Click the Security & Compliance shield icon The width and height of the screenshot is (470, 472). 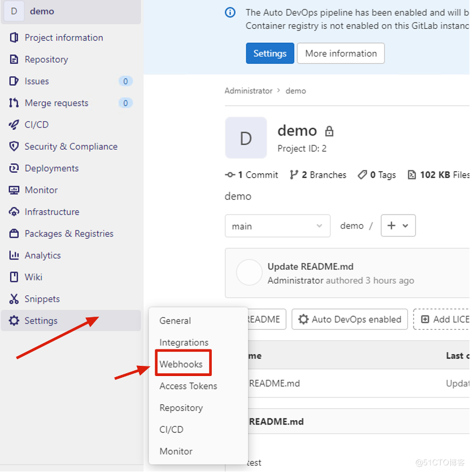[x=14, y=146]
